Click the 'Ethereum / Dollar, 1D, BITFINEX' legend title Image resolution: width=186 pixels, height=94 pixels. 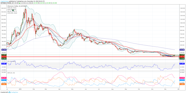pos(17,6)
